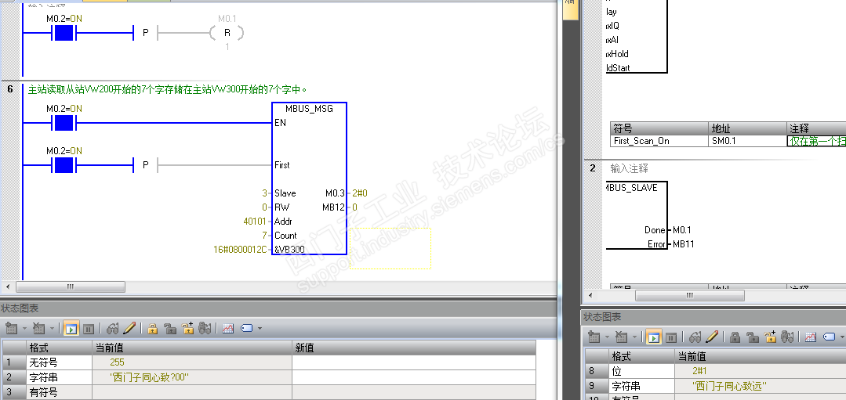Toggle chart status monitoring in master window
Screen dimensions: 846x400
pyautogui.click(x=71, y=328)
